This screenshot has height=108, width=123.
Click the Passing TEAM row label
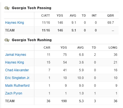(x=10, y=30)
